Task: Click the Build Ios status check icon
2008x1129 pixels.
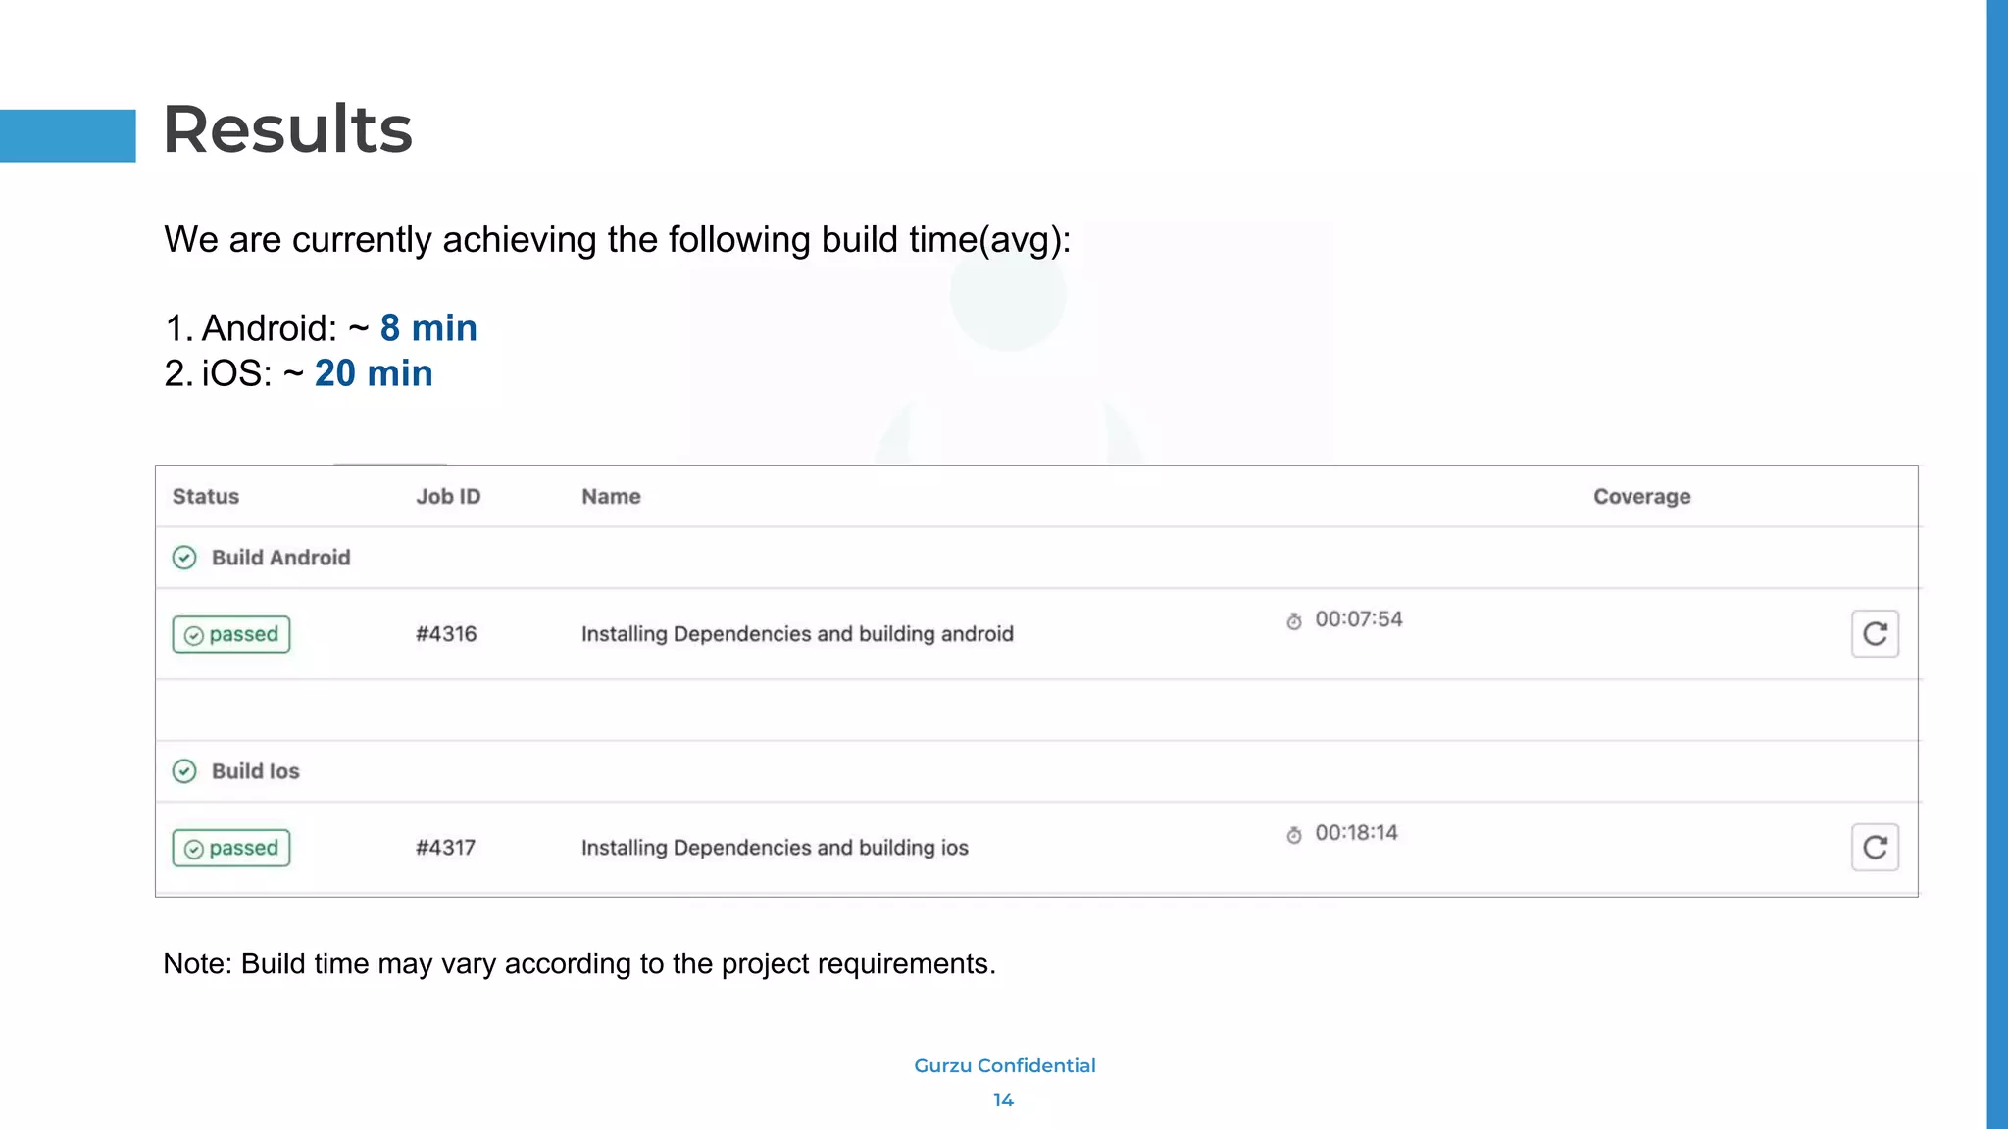Action: (x=184, y=771)
